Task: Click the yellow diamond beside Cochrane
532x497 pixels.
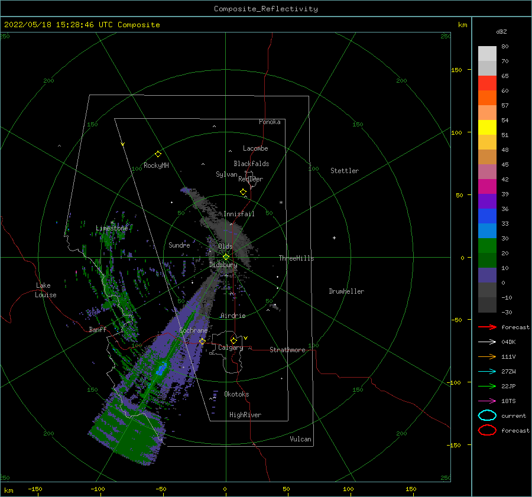Action: coord(202,341)
